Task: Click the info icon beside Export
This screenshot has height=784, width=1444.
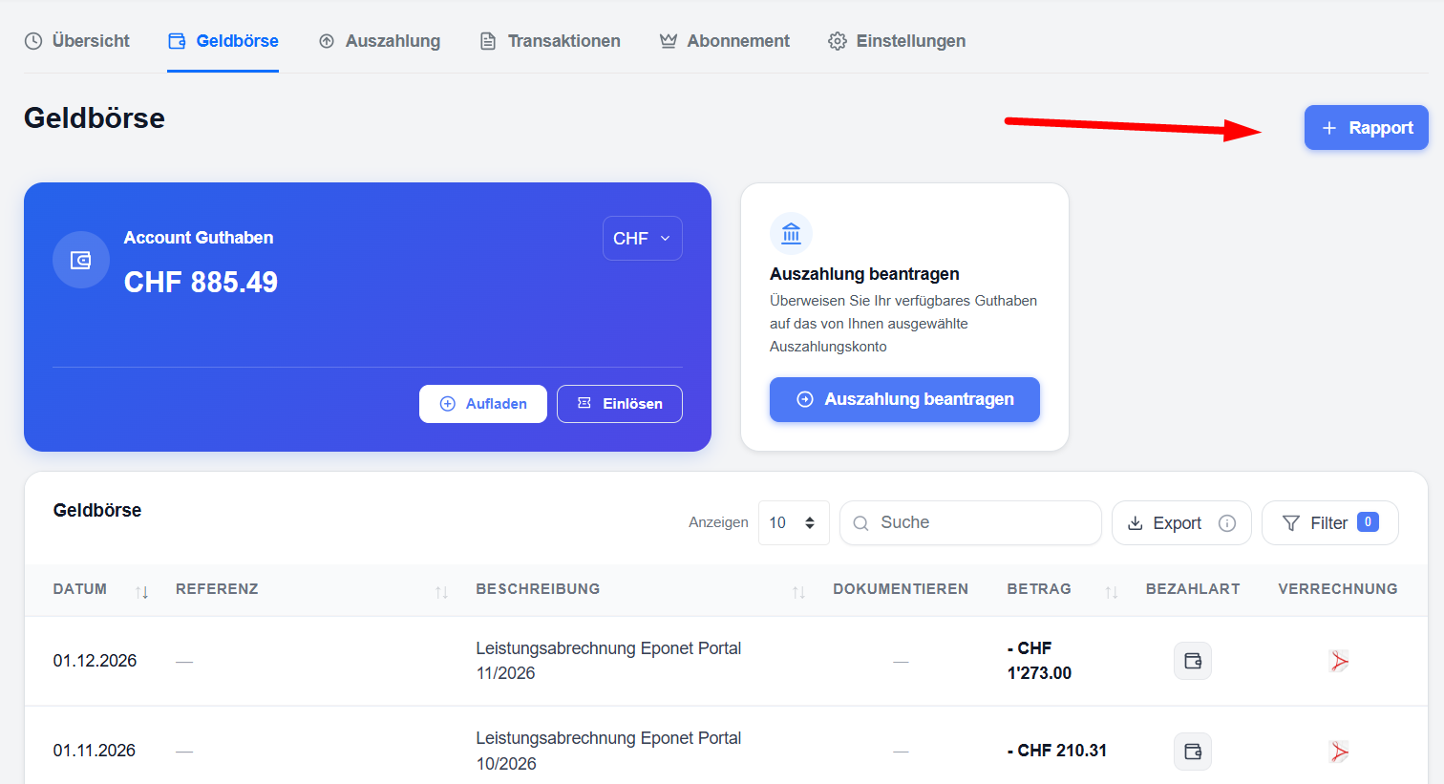Action: pos(1227,523)
